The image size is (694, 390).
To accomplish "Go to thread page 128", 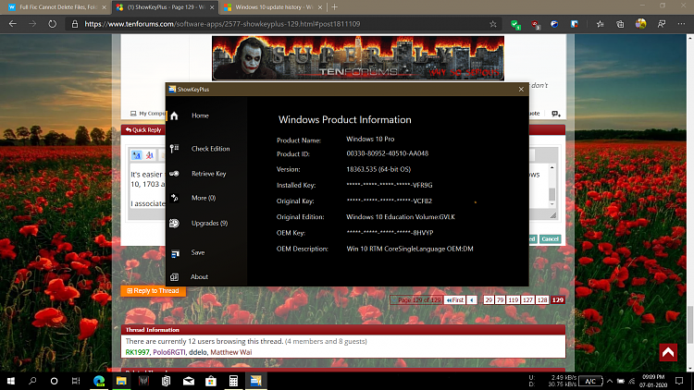I will tap(542, 299).
